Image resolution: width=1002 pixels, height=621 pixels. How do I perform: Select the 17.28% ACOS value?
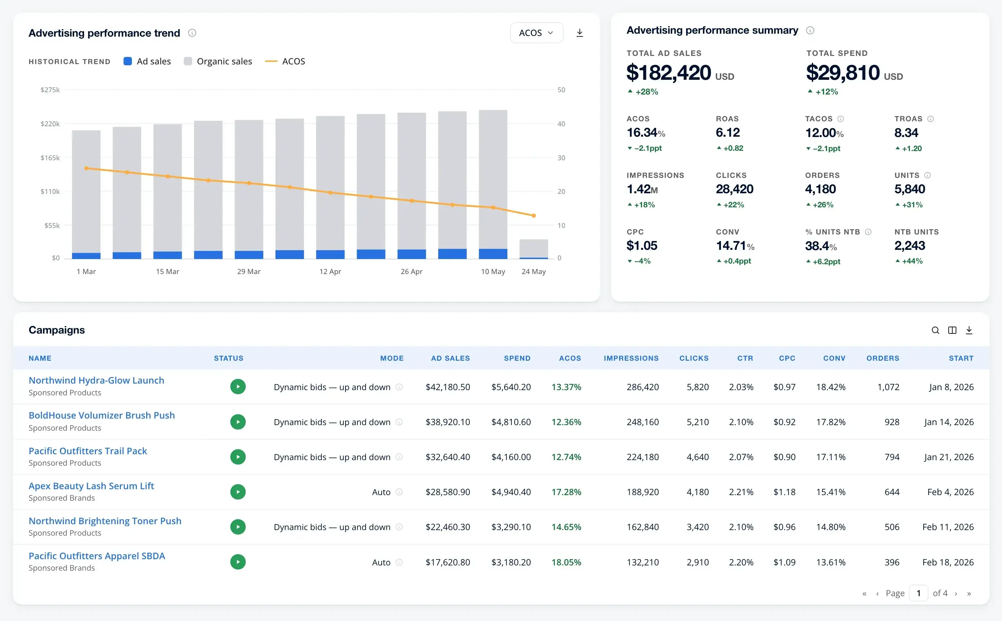click(566, 492)
